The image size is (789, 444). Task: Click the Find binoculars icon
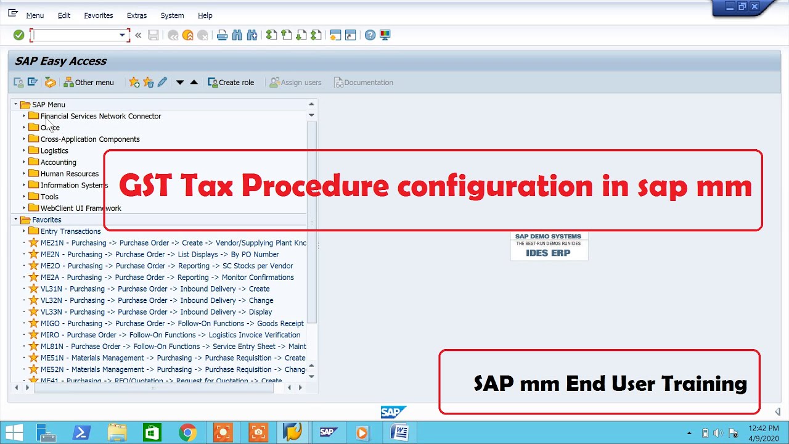(237, 35)
